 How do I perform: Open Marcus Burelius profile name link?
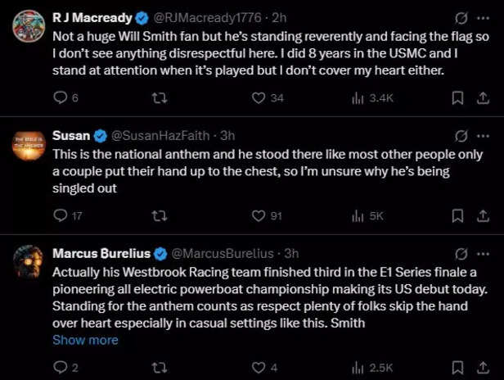tap(98, 253)
